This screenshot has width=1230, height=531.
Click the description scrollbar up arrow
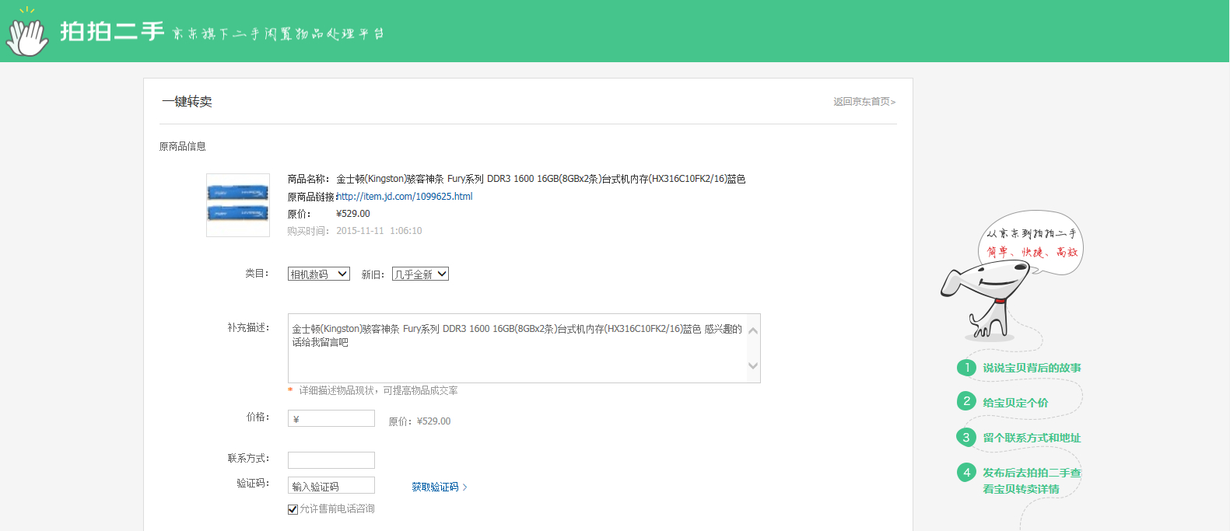click(x=753, y=330)
